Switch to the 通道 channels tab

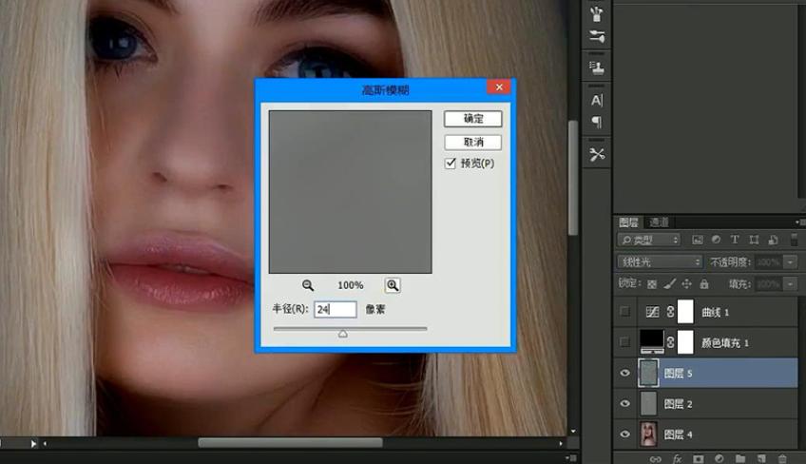[659, 222]
